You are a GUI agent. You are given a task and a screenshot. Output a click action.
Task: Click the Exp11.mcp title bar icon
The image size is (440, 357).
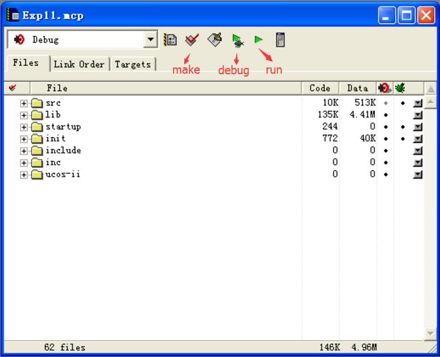click(12, 15)
